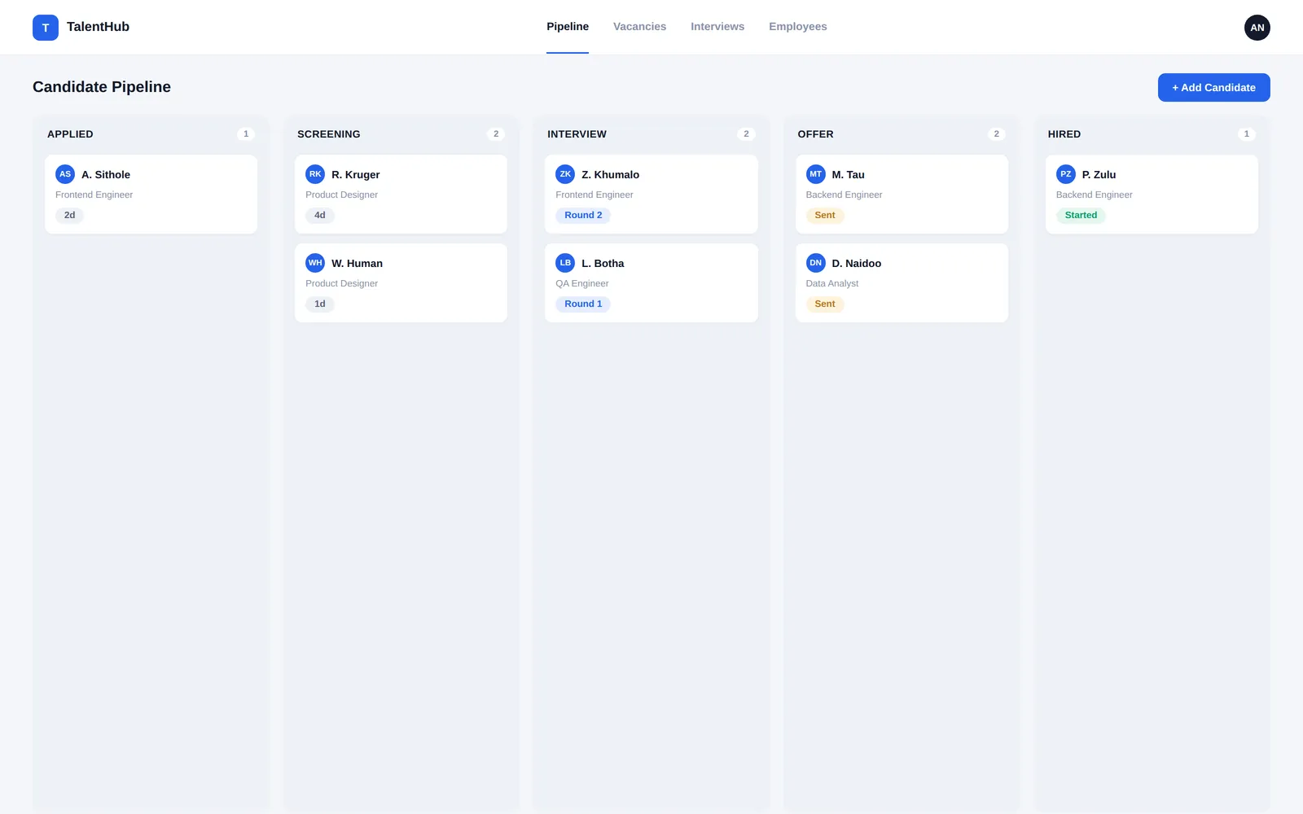
Task: Click the Round 1 badge on L. Botha
Action: click(583, 304)
